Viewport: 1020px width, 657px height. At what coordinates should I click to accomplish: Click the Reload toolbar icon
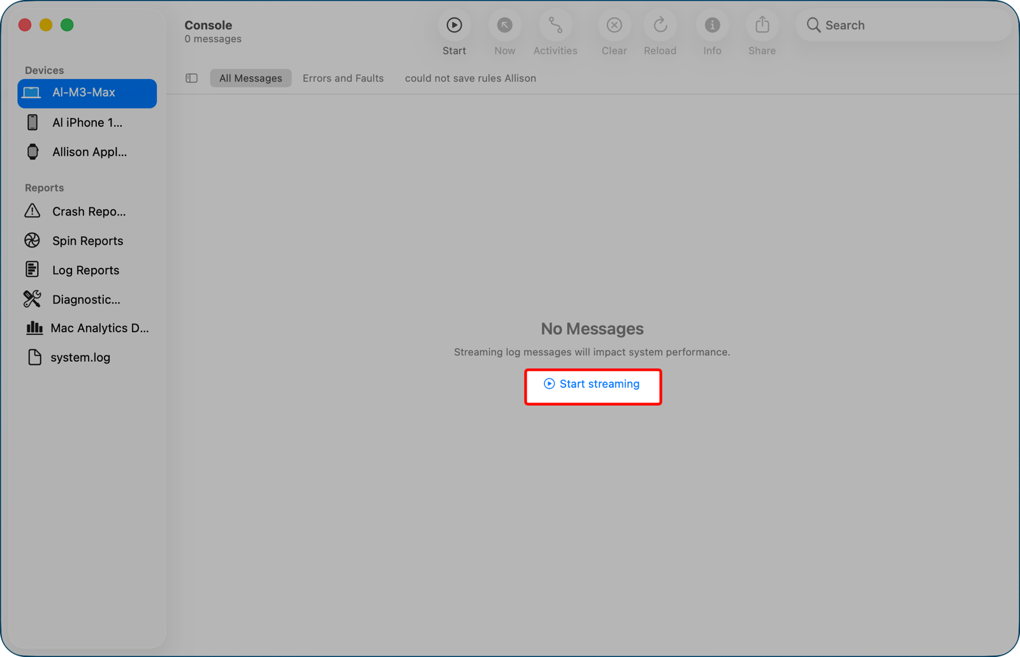click(x=660, y=26)
